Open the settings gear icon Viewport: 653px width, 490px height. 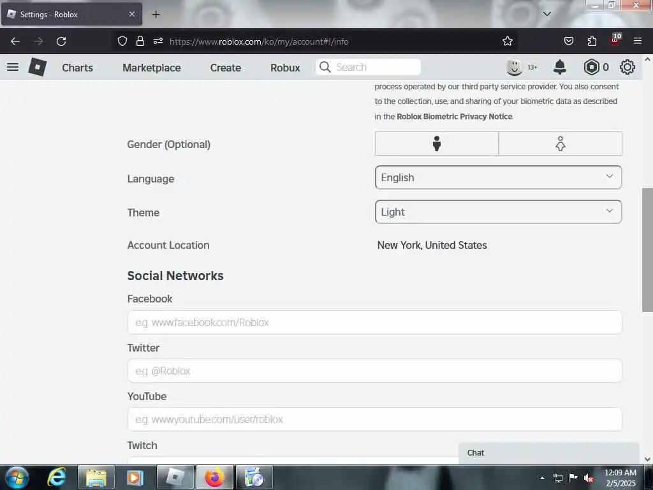[627, 67]
